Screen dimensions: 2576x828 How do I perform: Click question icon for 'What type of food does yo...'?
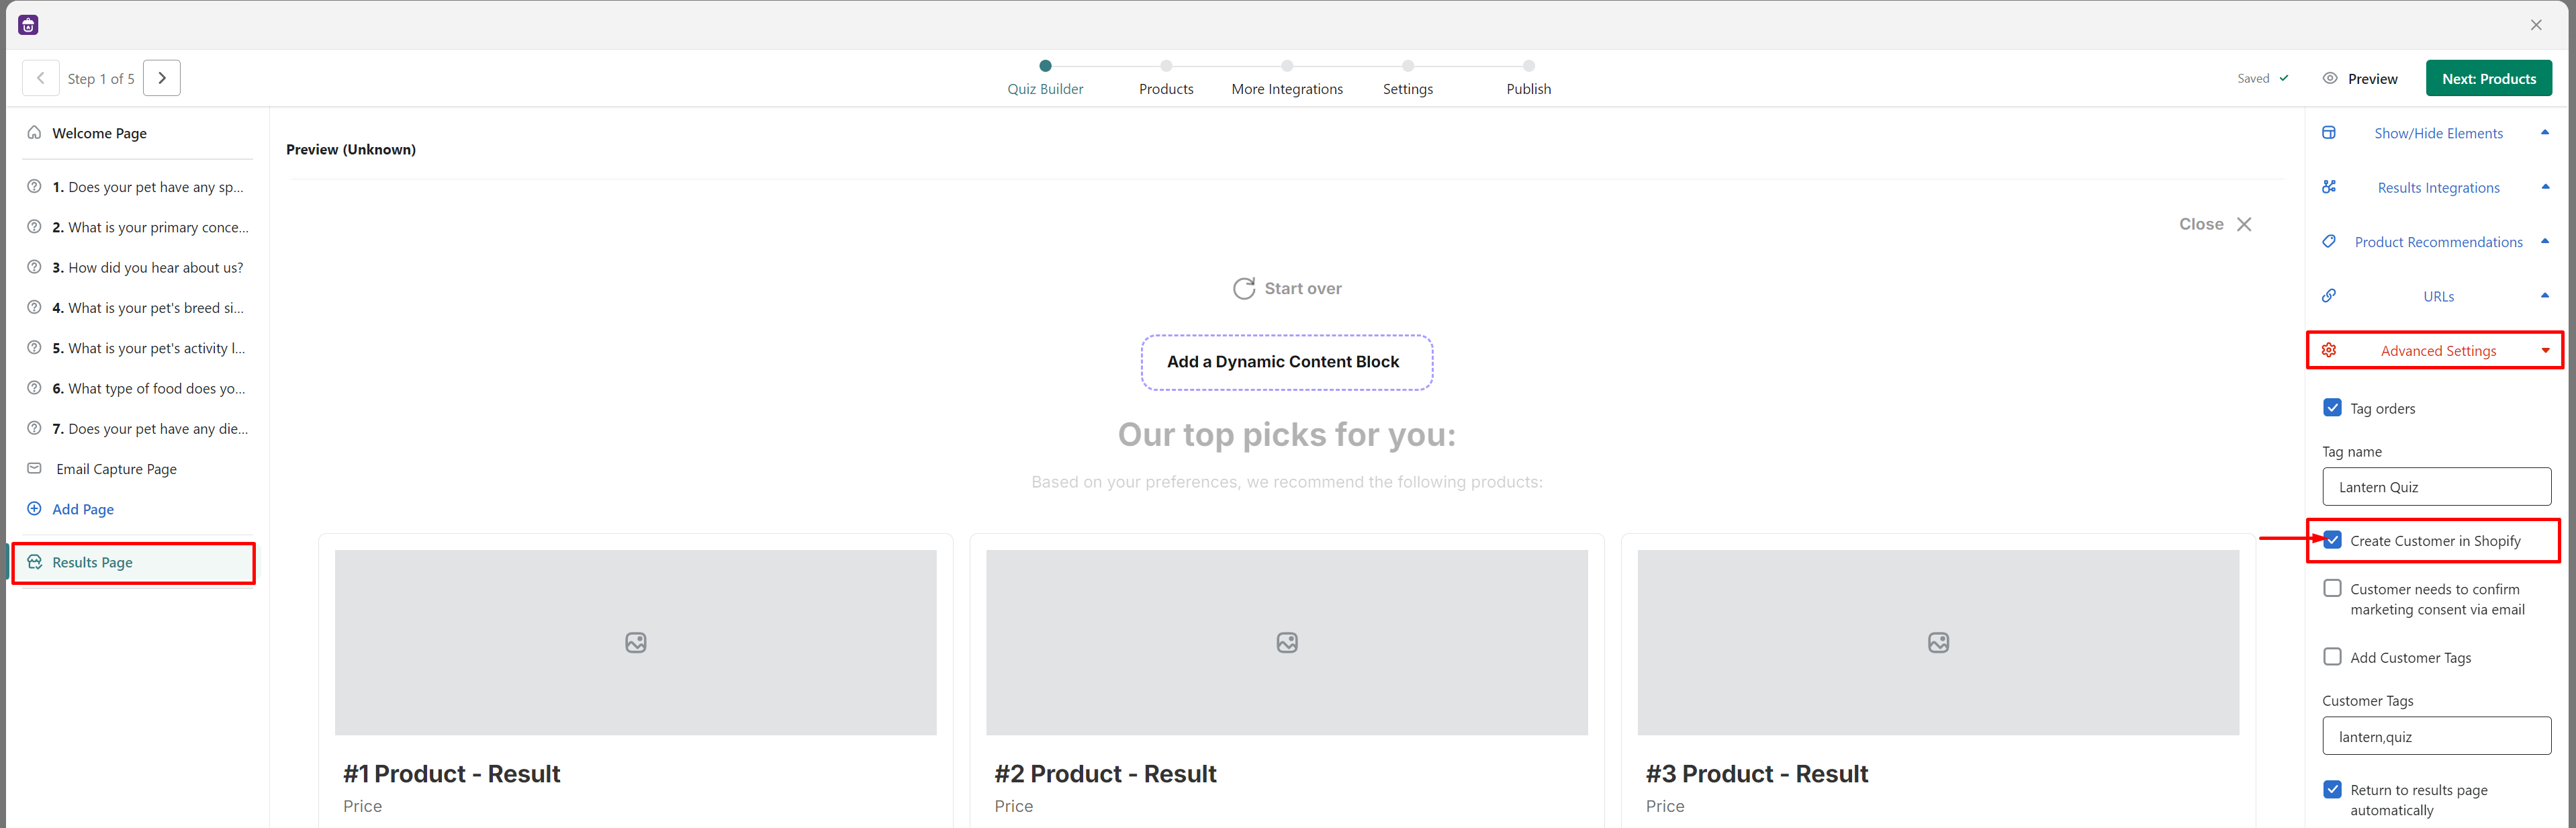pyautogui.click(x=34, y=388)
